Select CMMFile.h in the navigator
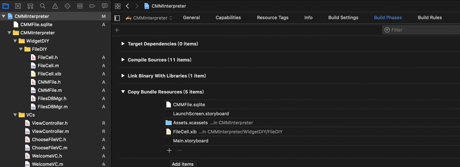 tap(49, 82)
